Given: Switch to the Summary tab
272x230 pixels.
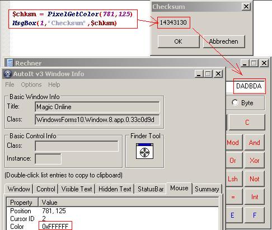Looking at the screenshot, I should [x=207, y=189].
